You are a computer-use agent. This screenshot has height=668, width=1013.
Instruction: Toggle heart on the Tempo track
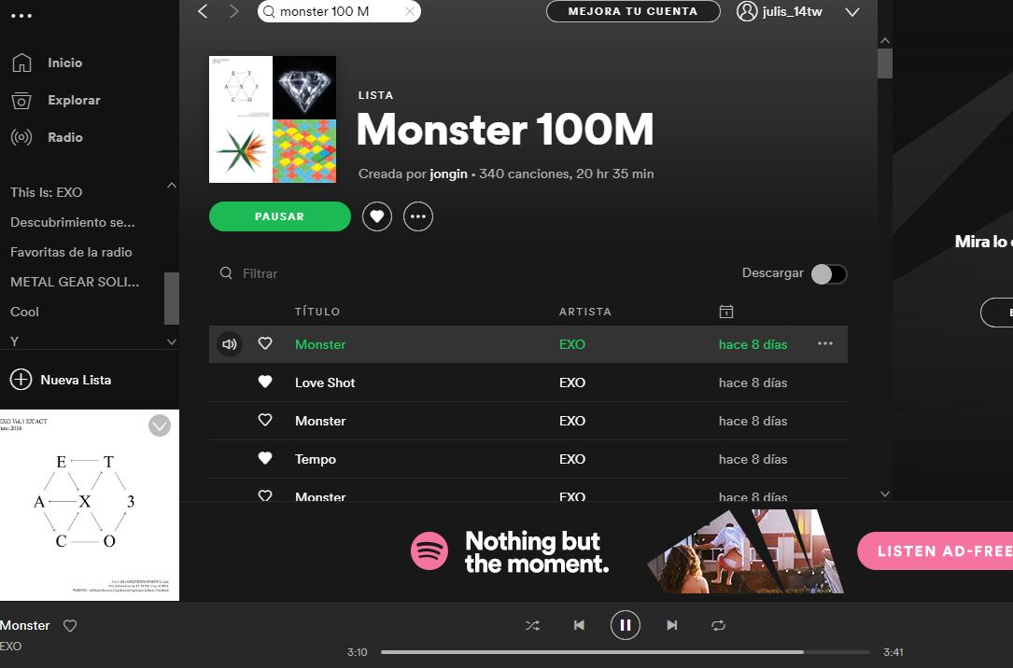pos(265,458)
